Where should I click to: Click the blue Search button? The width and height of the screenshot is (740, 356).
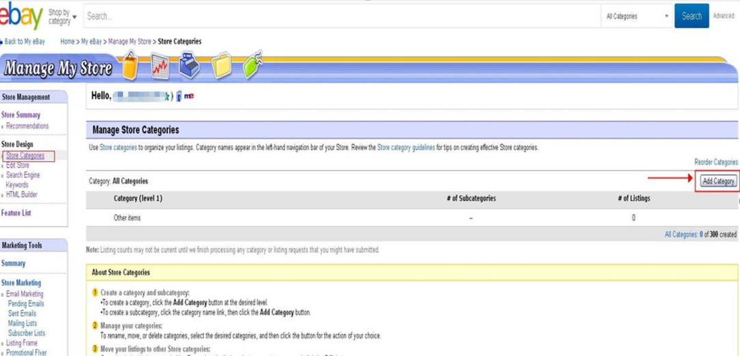click(691, 16)
